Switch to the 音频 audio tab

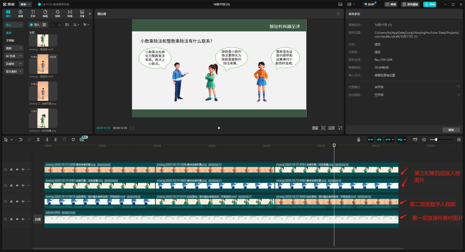21,13
